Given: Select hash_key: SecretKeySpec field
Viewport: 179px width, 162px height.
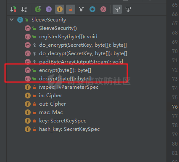Looking at the screenshot, I should pos(69,129).
